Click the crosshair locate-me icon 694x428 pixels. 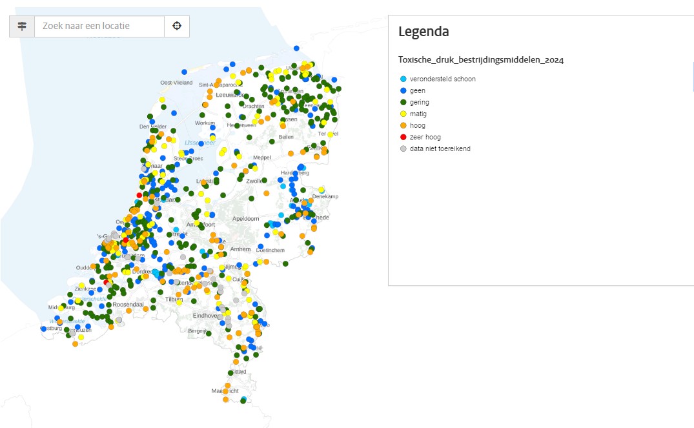click(x=176, y=26)
